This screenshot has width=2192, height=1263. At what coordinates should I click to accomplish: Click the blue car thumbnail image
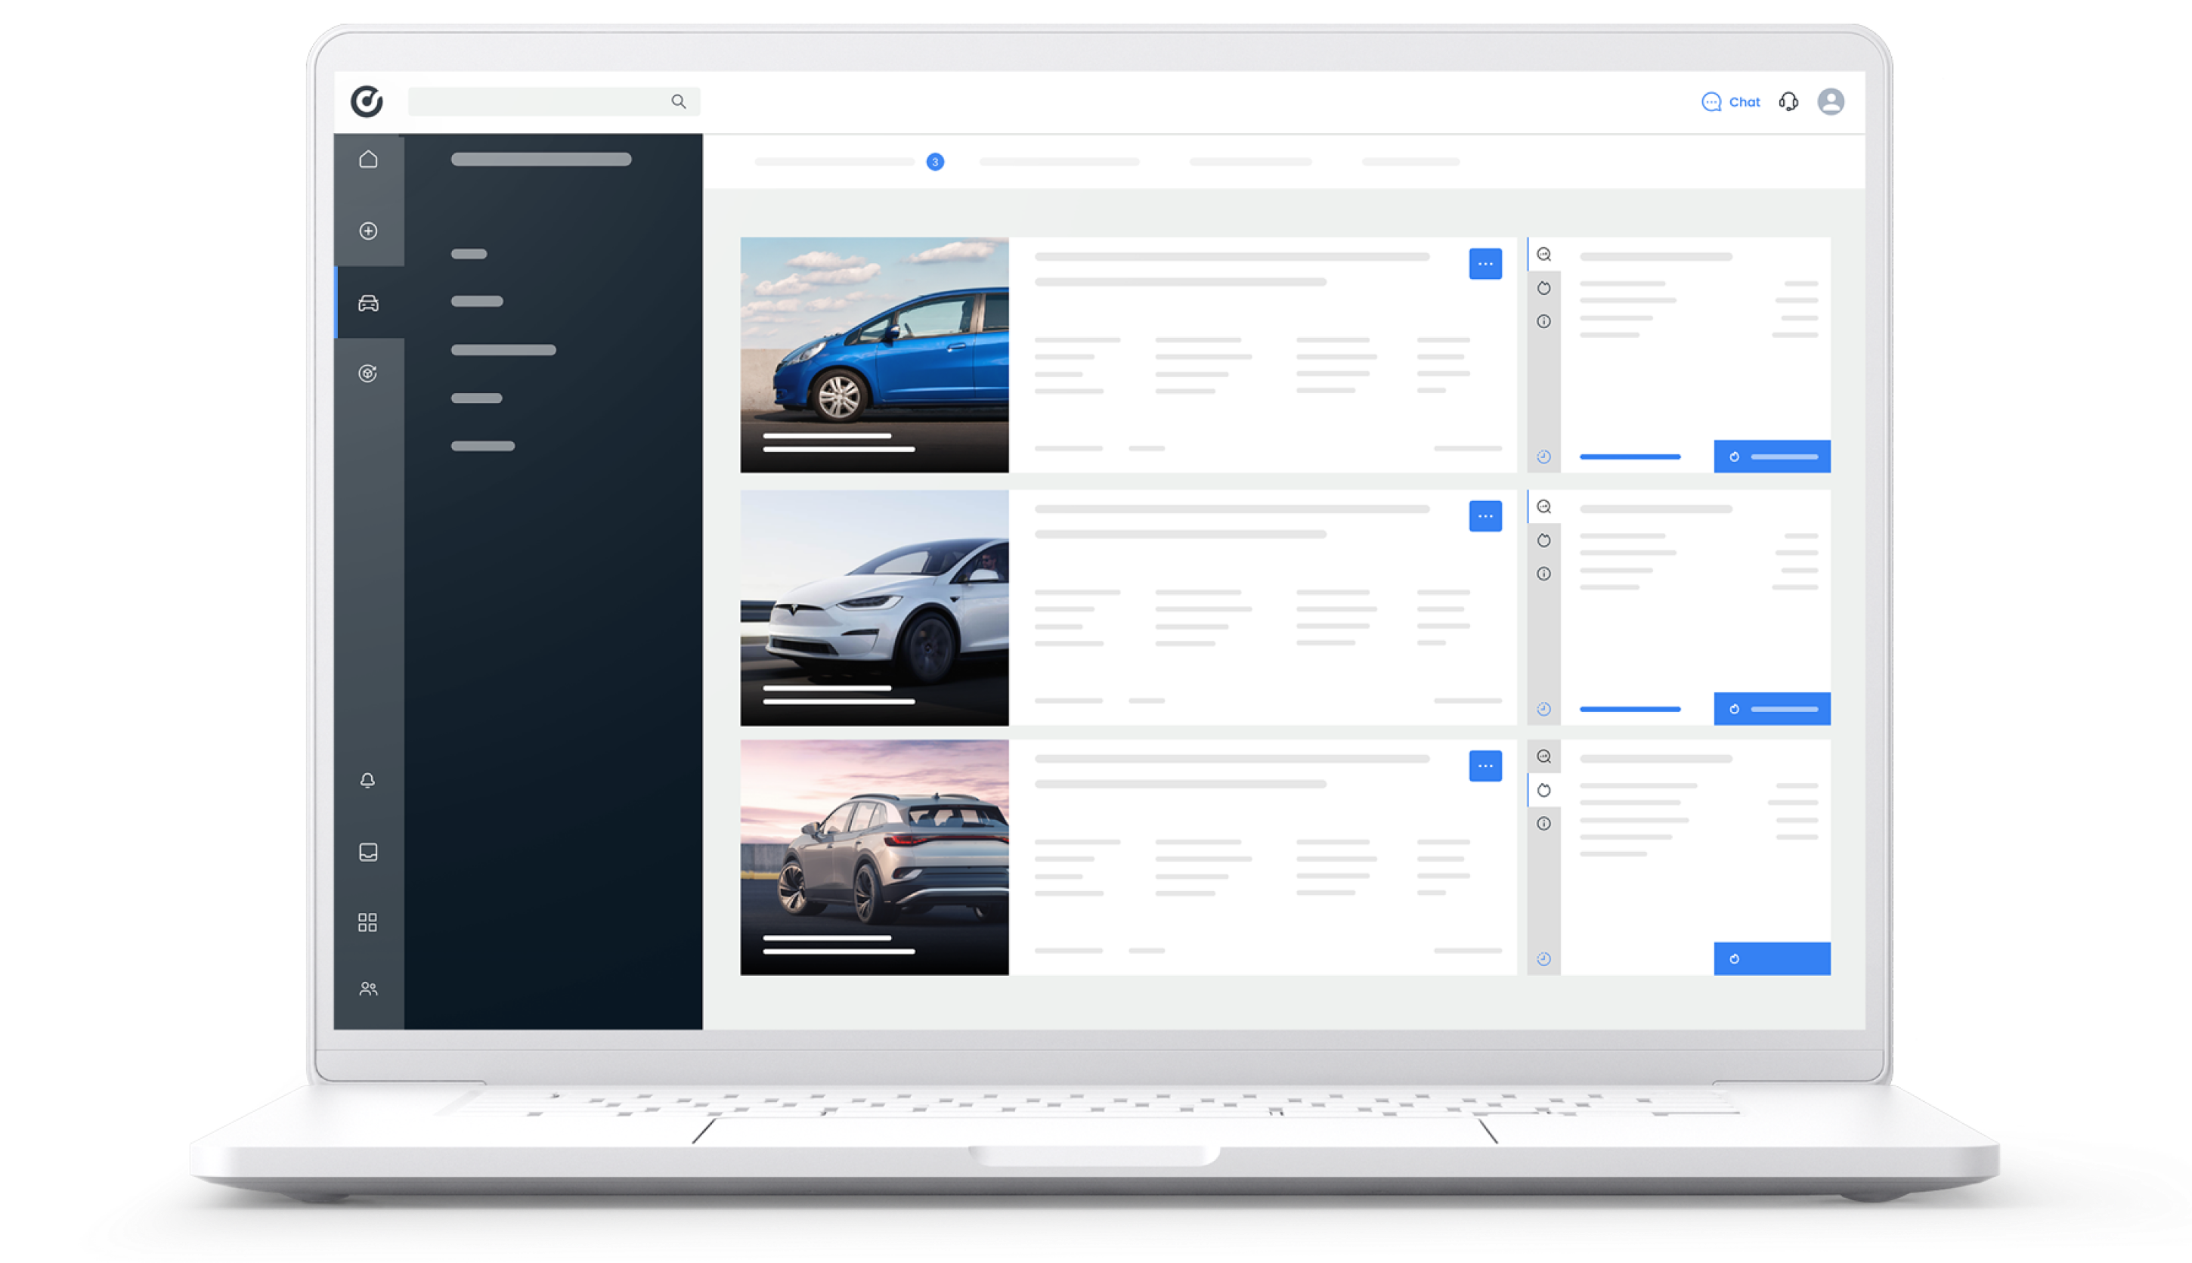(x=878, y=354)
